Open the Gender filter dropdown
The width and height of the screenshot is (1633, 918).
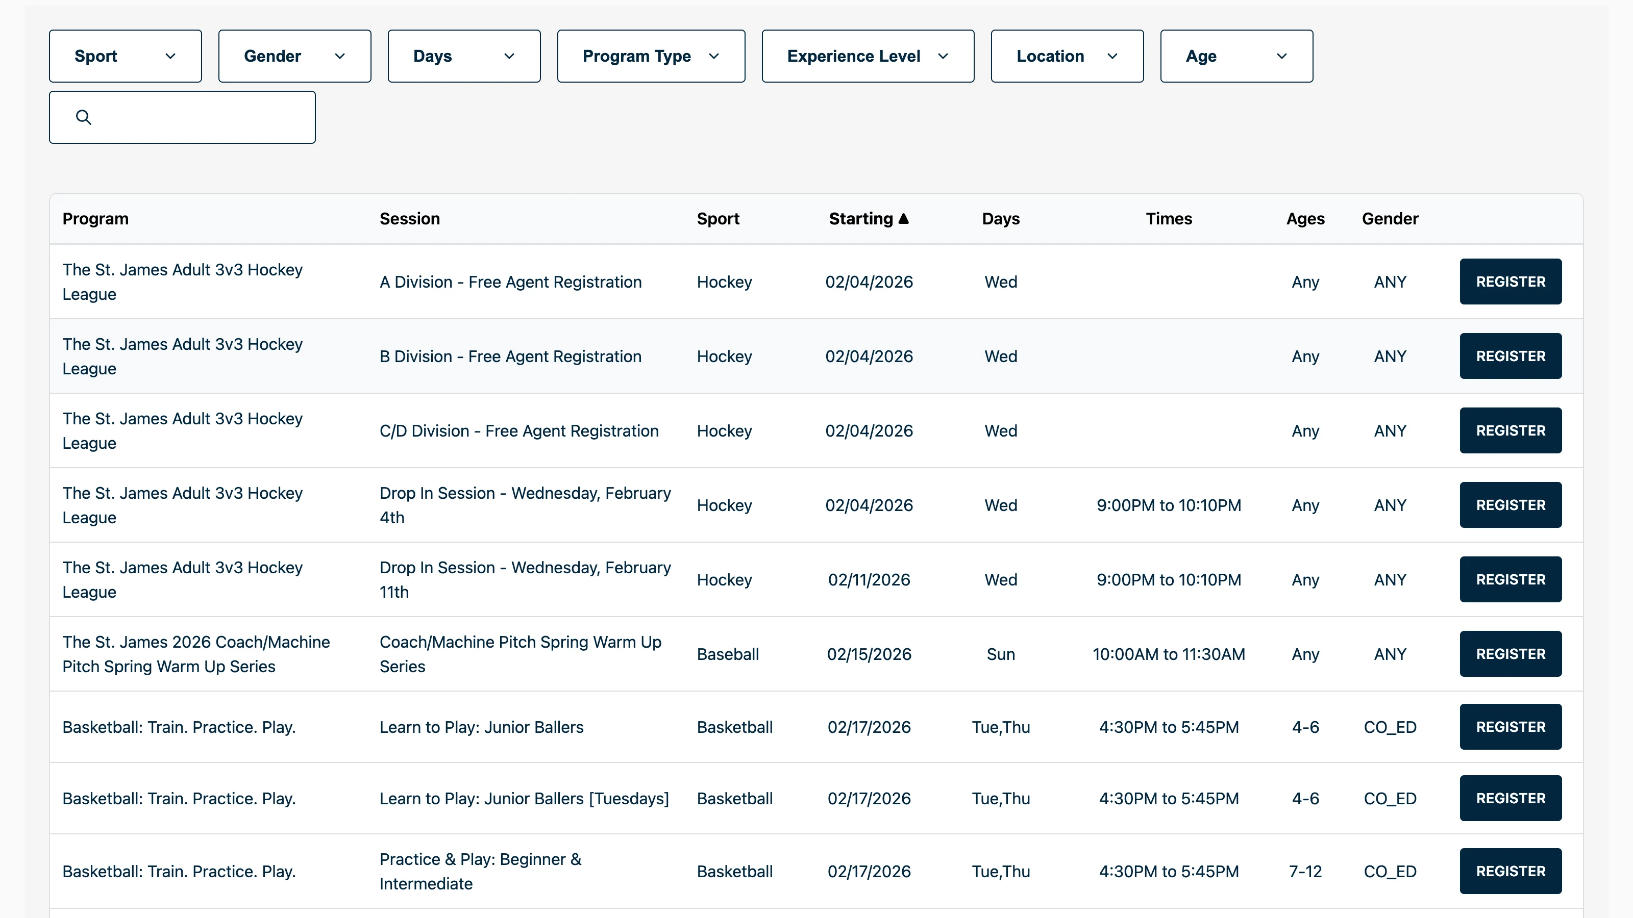tap(294, 56)
